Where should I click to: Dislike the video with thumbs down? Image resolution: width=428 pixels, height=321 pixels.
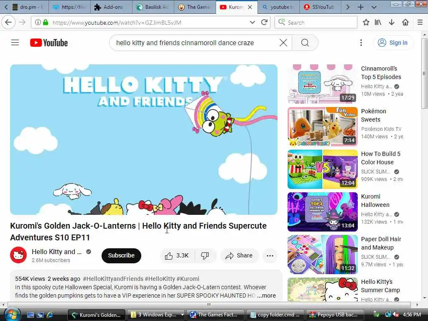point(205,256)
